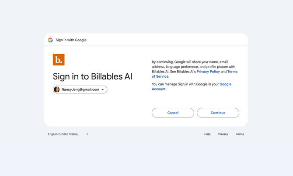Click the orange Billables AI logo
The image size is (293, 176).
(x=59, y=59)
